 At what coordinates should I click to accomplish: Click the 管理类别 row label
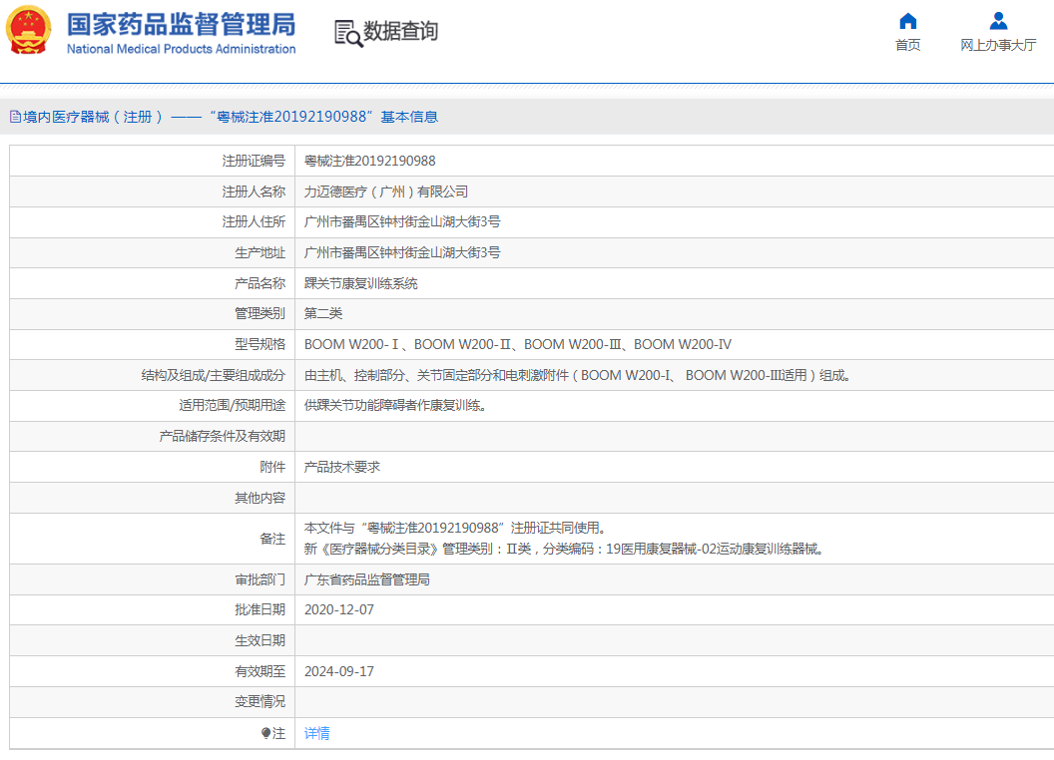click(x=260, y=314)
